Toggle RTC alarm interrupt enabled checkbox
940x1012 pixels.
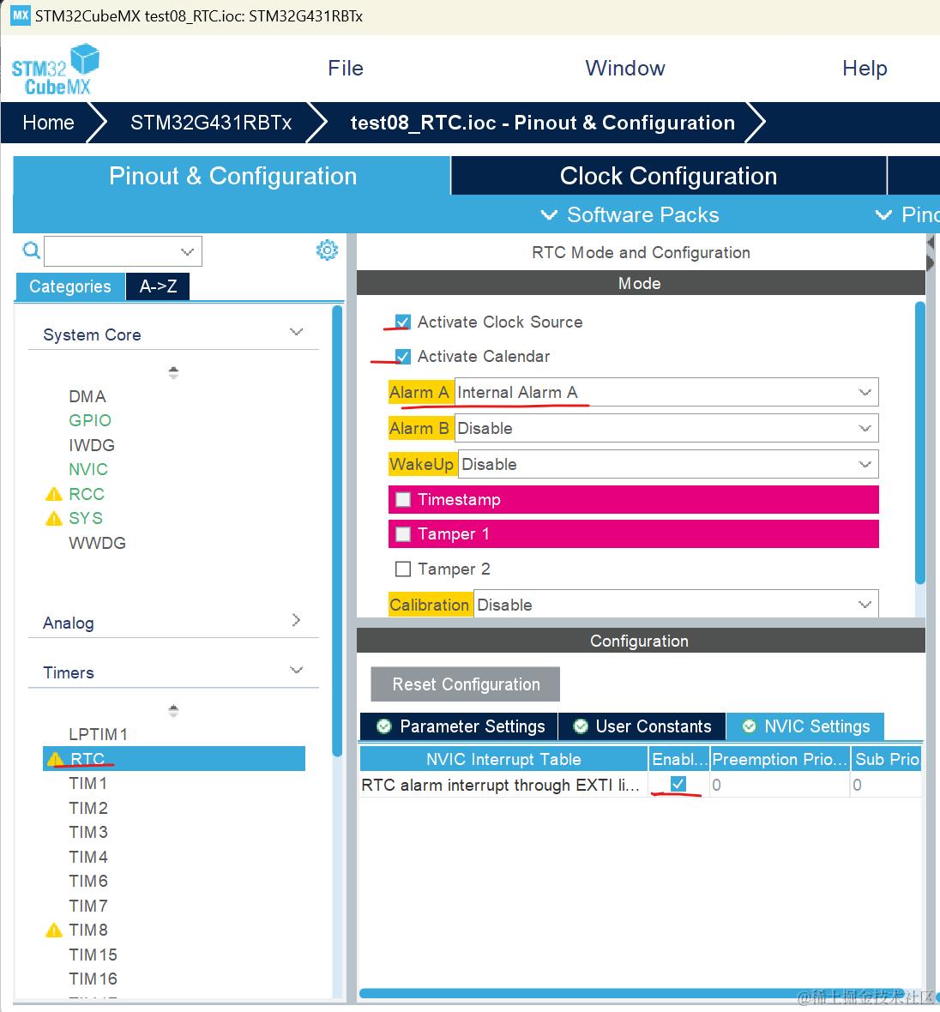point(678,784)
